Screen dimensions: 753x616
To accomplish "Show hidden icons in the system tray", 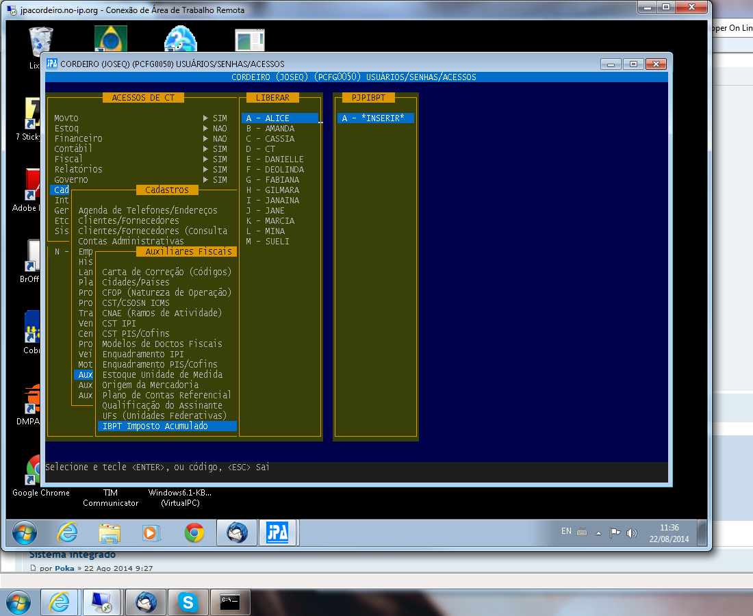I will [598, 532].
